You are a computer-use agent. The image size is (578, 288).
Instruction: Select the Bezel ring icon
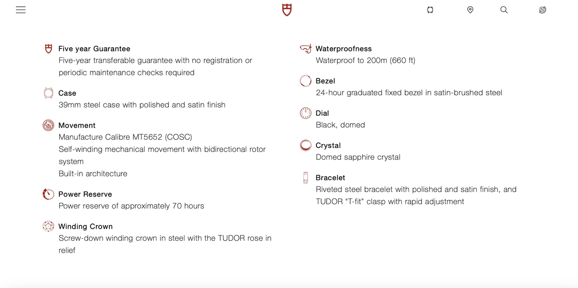[x=305, y=81]
